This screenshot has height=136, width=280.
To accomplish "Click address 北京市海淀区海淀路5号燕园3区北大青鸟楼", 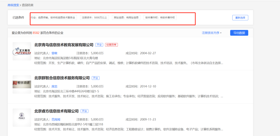I will [x=71, y=58].
